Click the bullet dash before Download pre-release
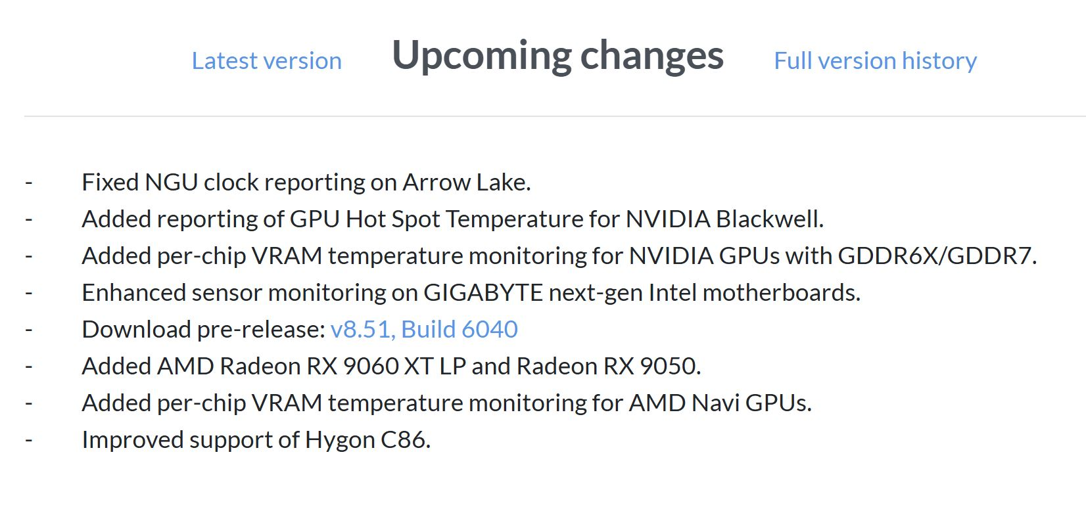 coord(29,330)
